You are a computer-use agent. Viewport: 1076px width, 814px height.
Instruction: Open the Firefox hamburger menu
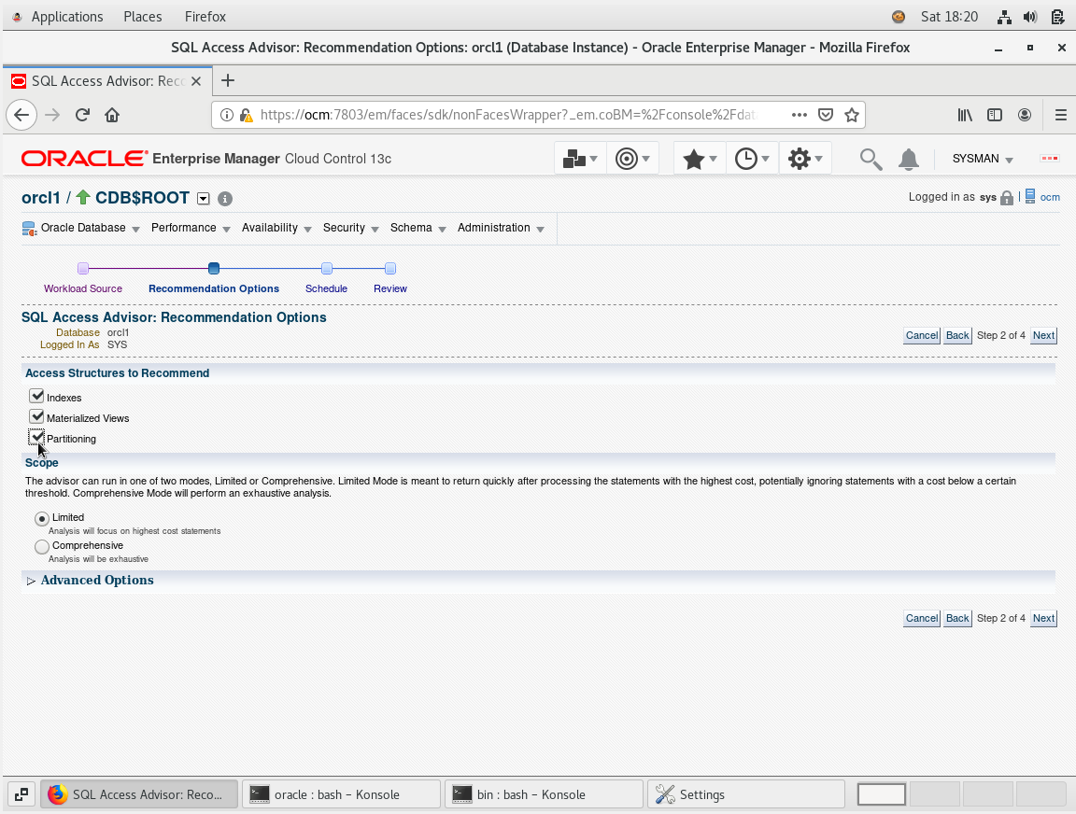pyautogui.click(x=1060, y=115)
